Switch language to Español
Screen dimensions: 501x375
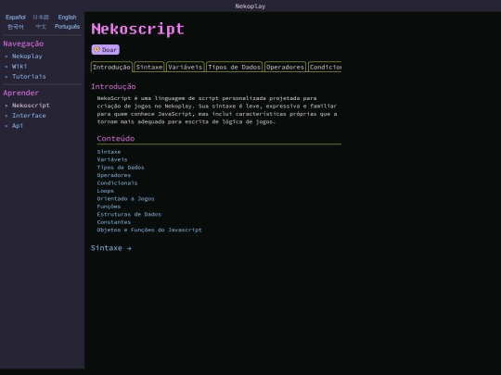point(16,18)
